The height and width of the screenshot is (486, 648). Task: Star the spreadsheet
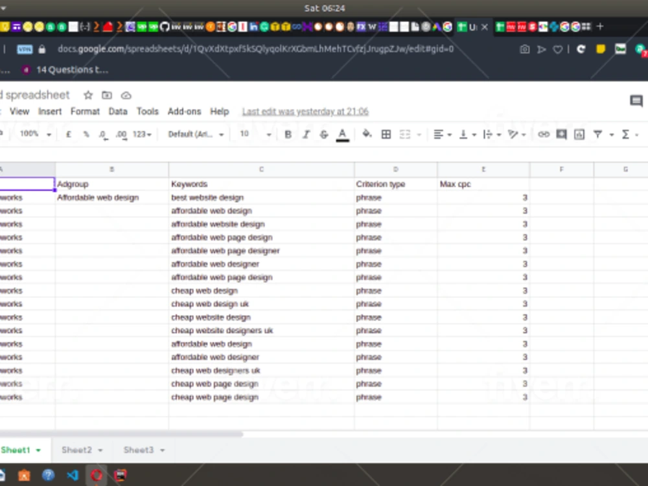[x=88, y=95]
